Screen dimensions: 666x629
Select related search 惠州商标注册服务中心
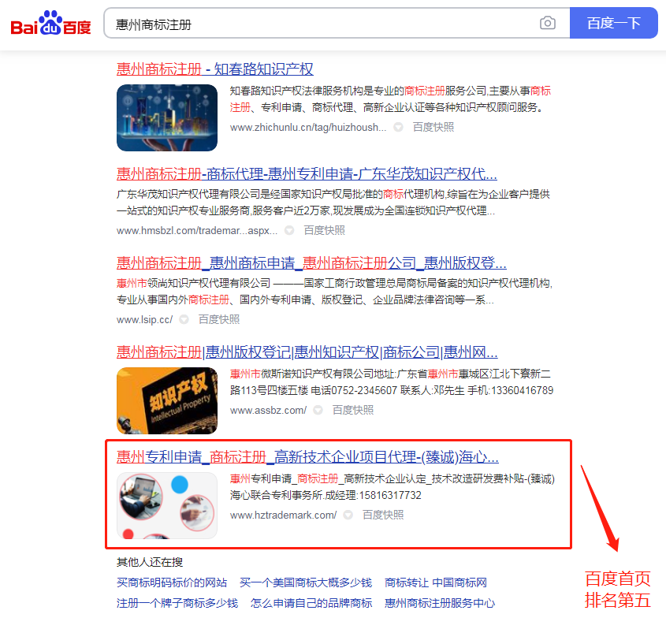tap(440, 603)
